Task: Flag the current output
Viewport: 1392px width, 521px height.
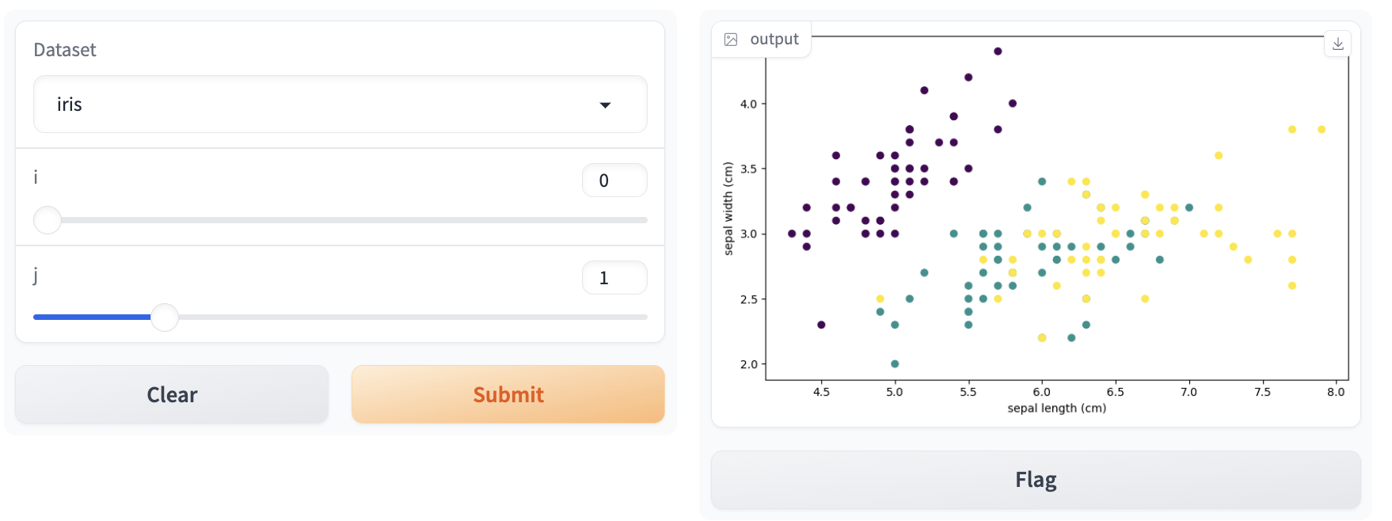Action: tap(1035, 480)
